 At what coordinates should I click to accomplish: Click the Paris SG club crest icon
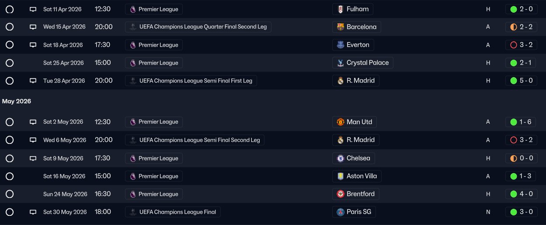point(340,212)
